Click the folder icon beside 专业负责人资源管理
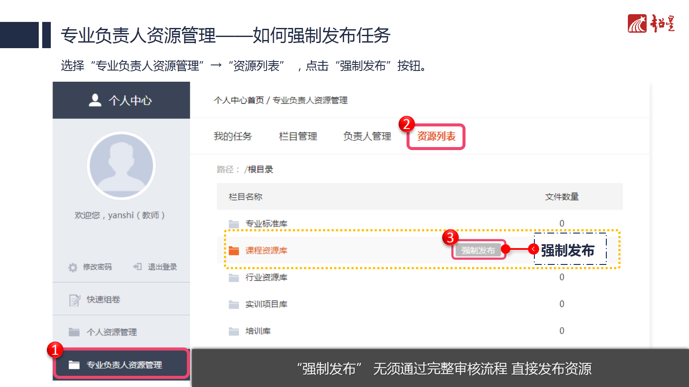Screen dimensions: 689x387 74,365
